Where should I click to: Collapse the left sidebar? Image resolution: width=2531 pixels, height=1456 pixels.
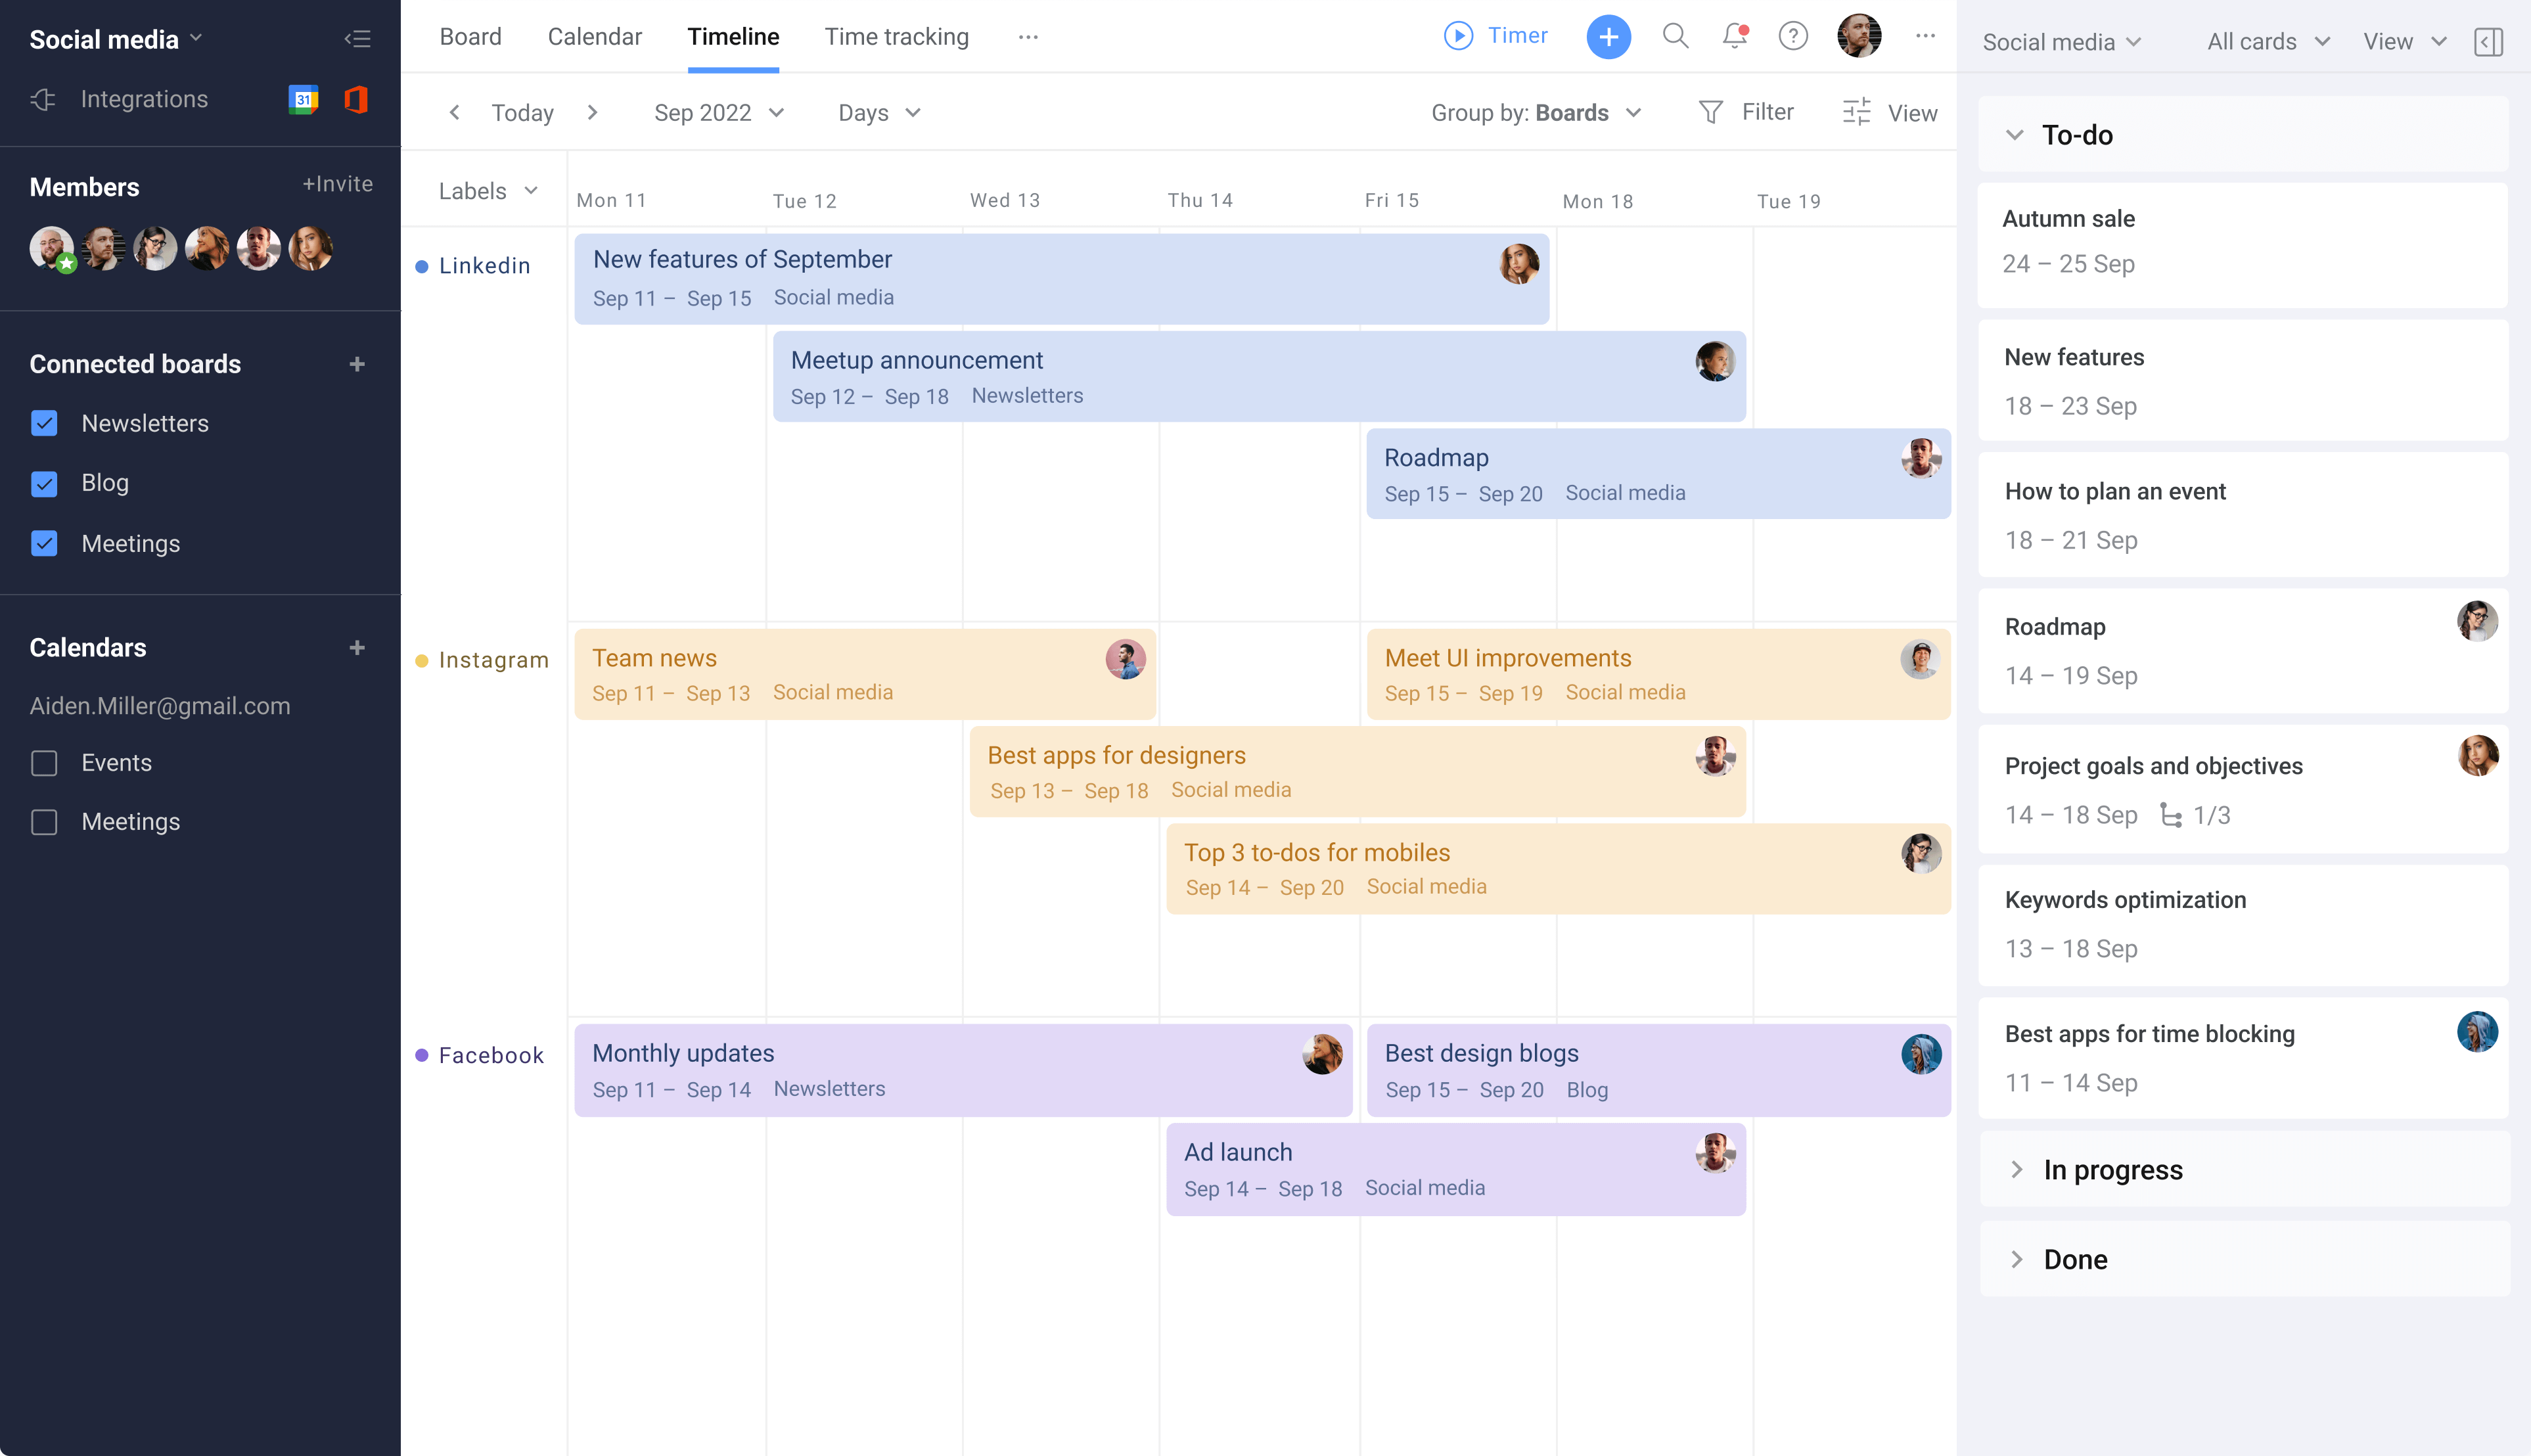[x=357, y=38]
